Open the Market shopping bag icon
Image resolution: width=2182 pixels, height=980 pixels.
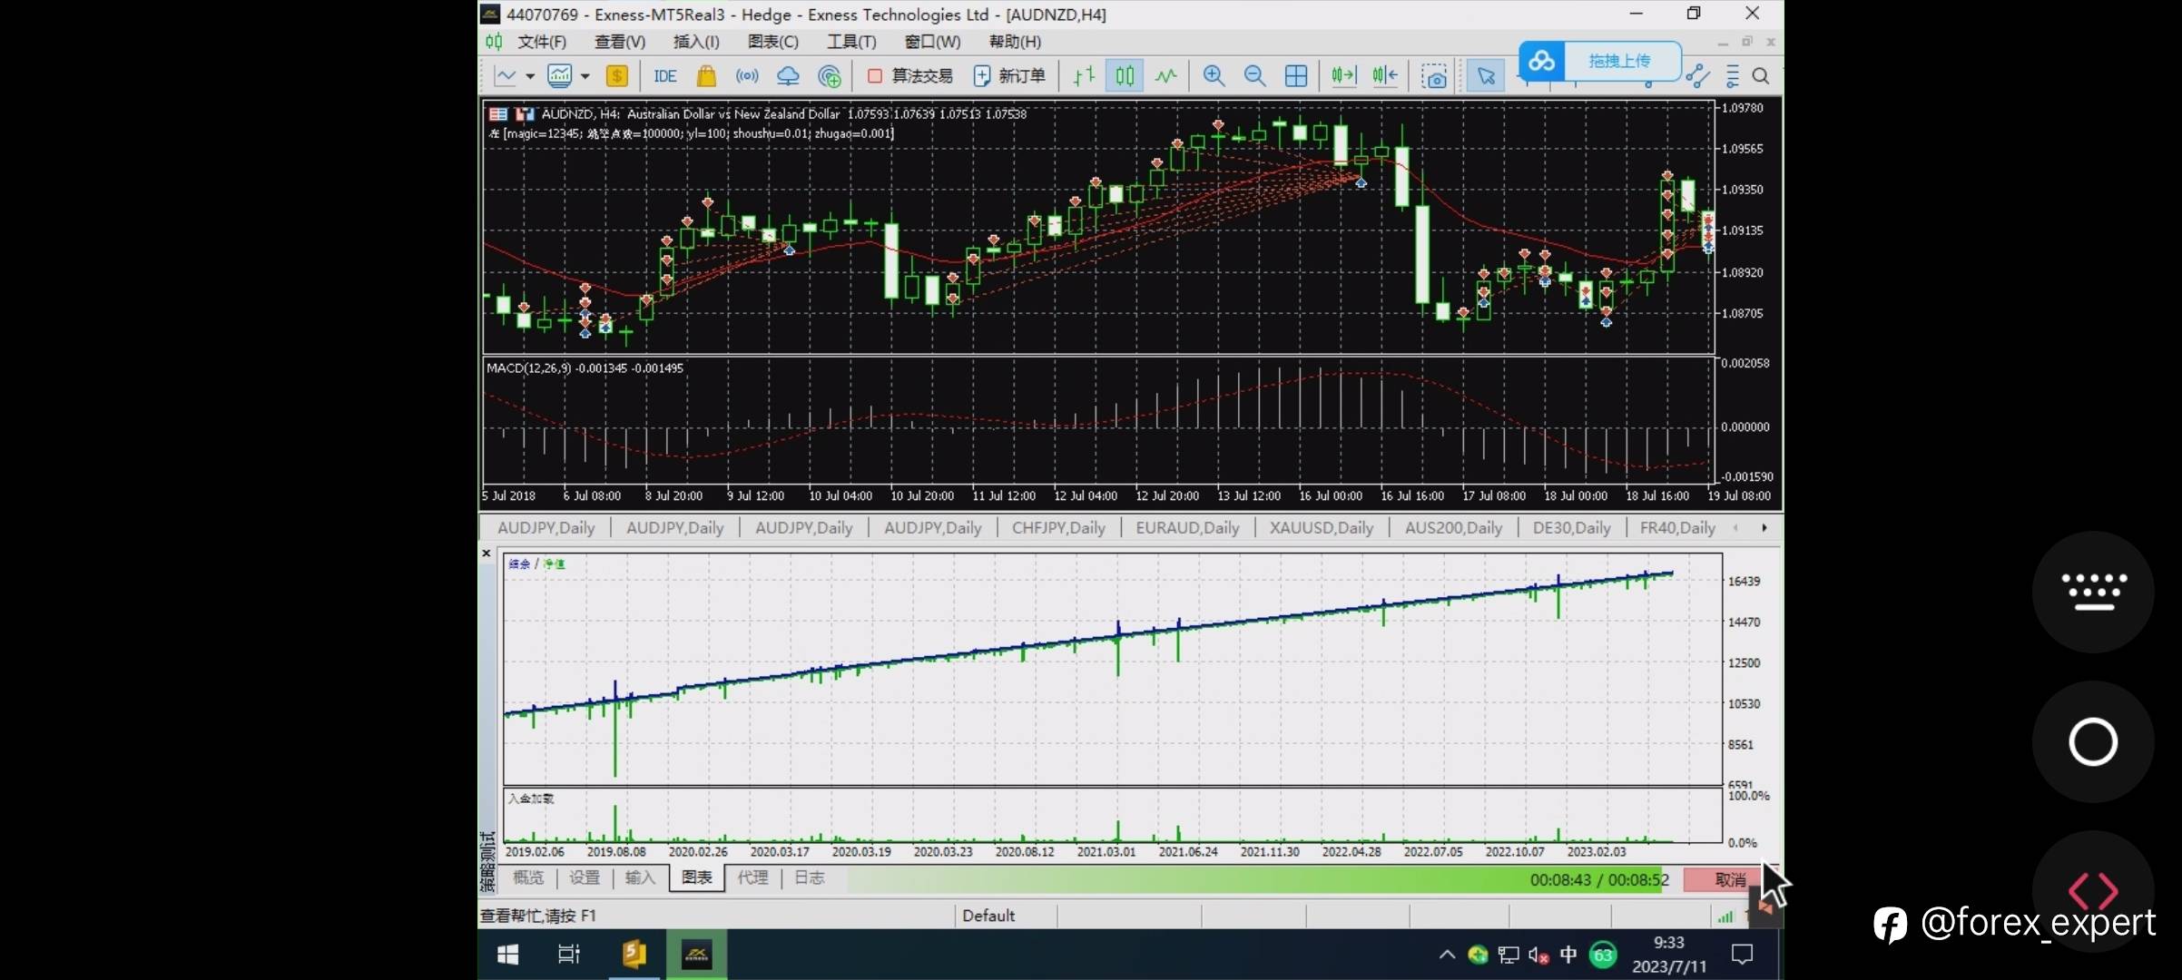(706, 76)
